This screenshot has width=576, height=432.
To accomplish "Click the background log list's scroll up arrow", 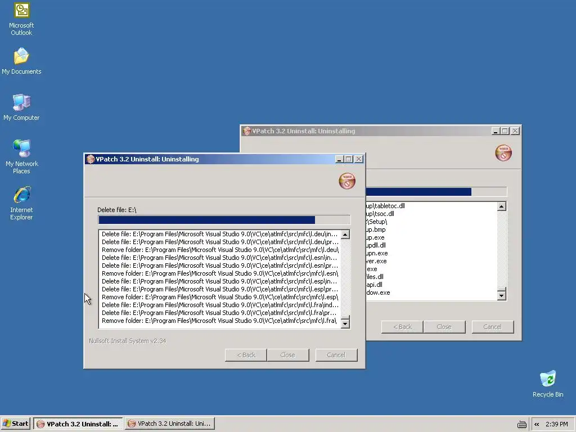I will (501, 206).
